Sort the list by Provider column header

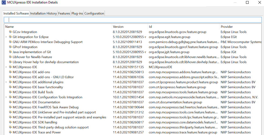227,27
